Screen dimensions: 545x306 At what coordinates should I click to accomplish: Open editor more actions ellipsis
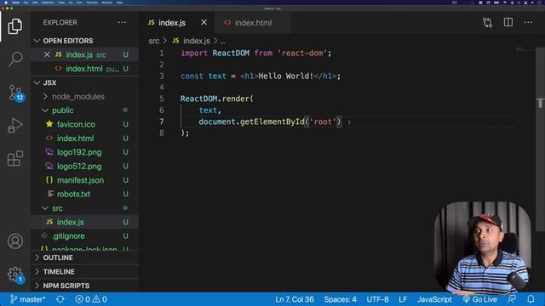click(528, 23)
